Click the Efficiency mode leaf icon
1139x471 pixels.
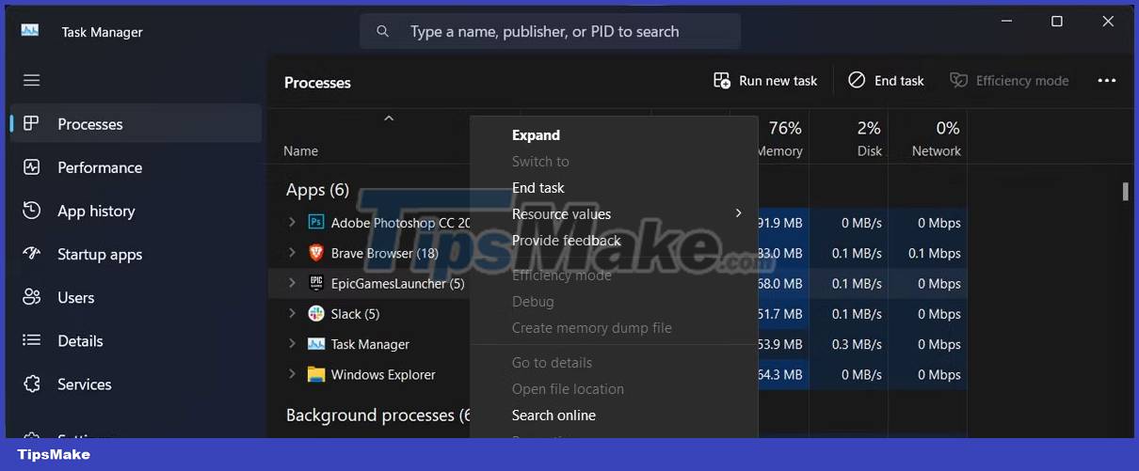click(958, 81)
